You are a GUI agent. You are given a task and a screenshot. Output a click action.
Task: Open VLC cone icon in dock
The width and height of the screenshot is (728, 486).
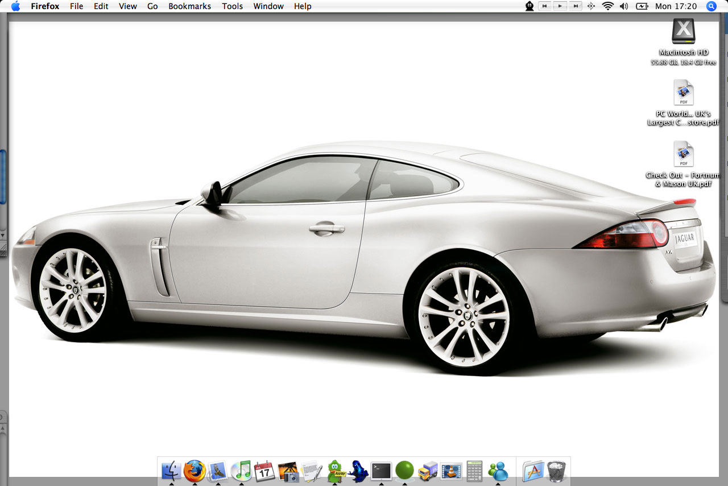tap(451, 471)
